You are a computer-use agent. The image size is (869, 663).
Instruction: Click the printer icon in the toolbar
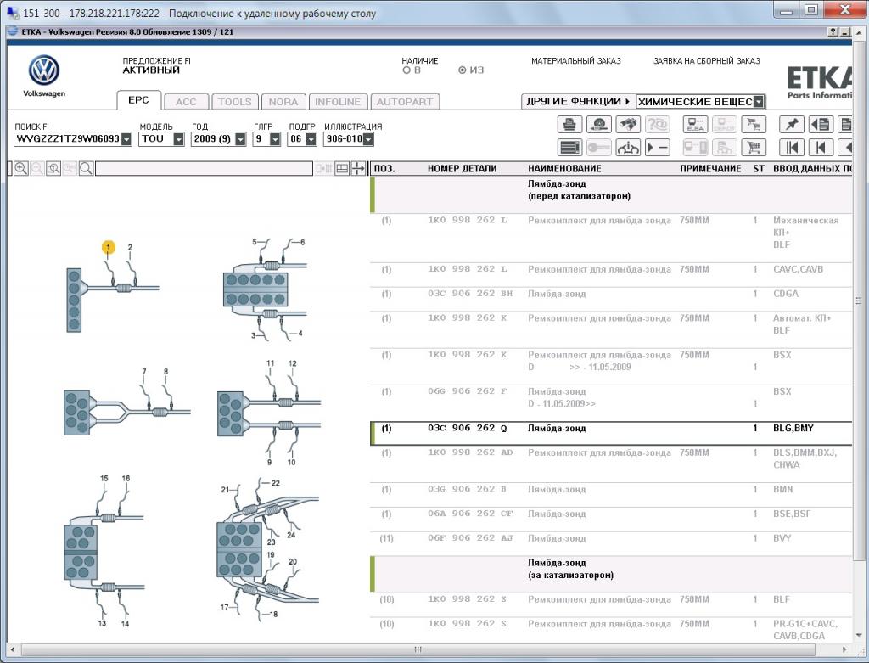569,124
